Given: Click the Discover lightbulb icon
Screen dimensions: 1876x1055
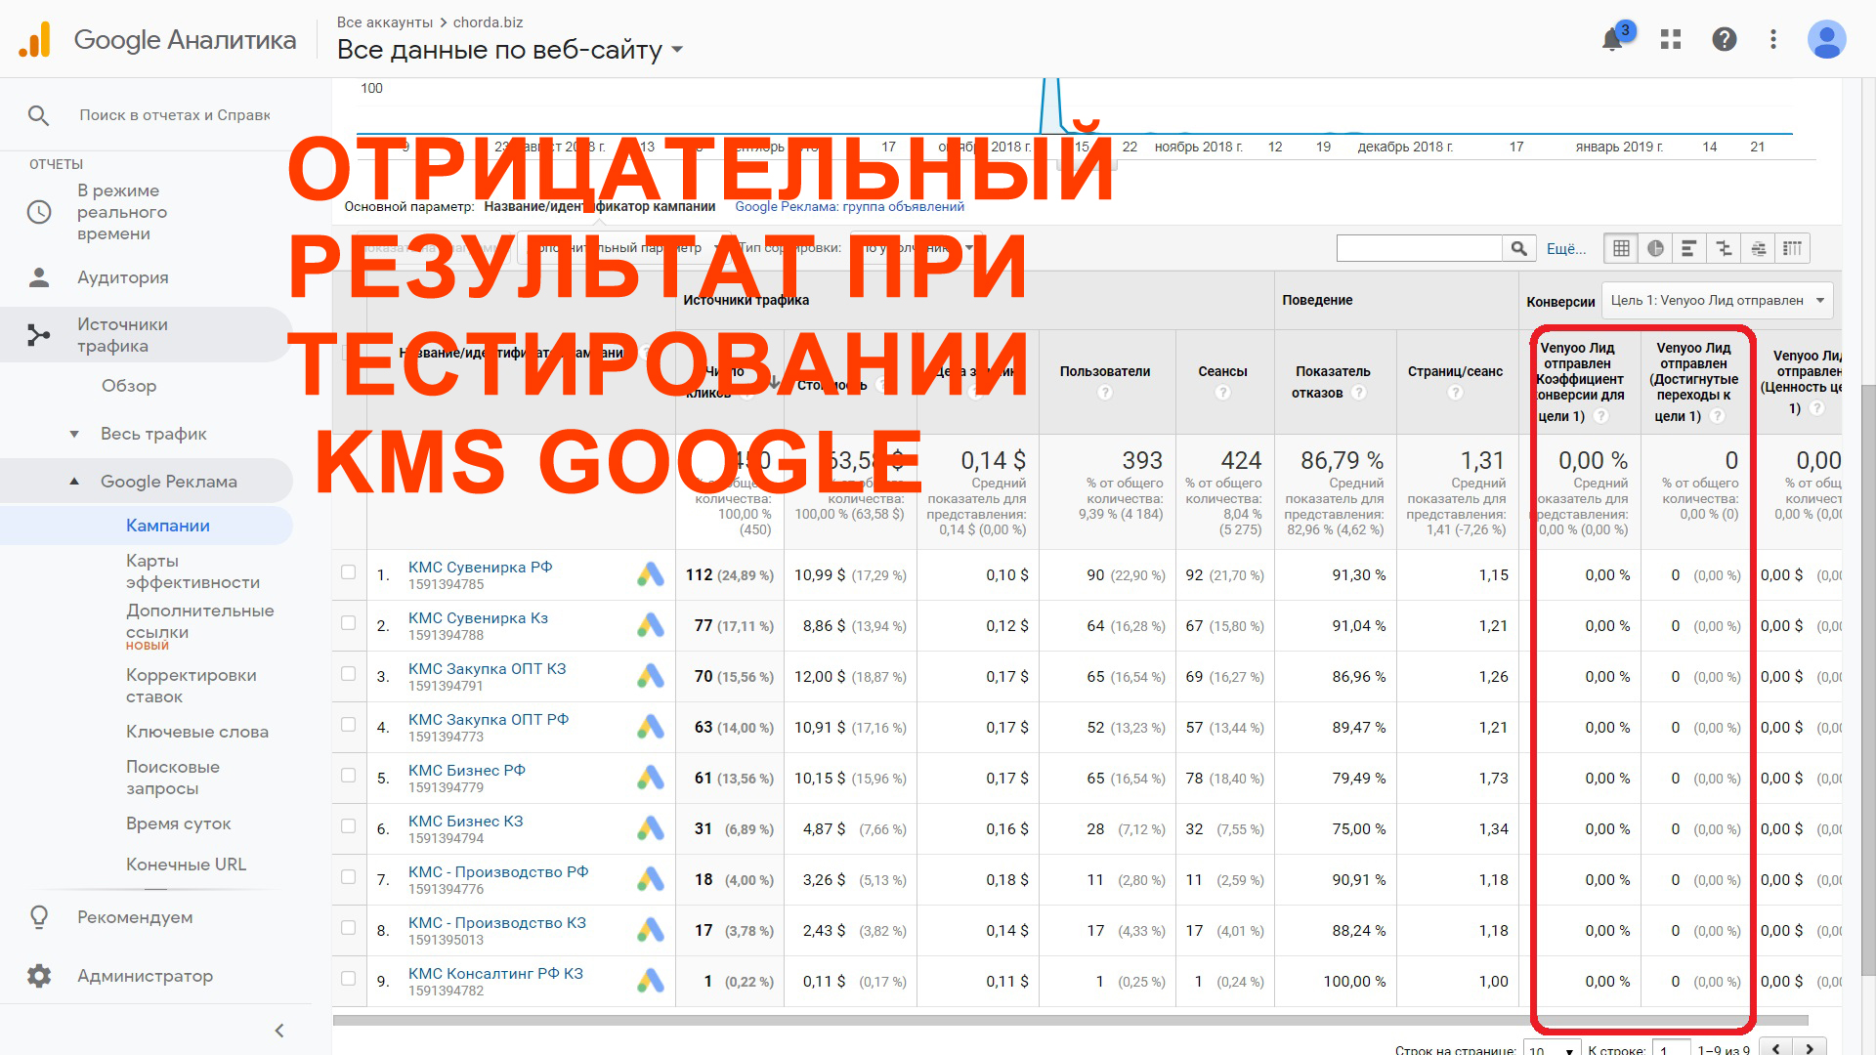Looking at the screenshot, I should pyautogui.click(x=39, y=917).
